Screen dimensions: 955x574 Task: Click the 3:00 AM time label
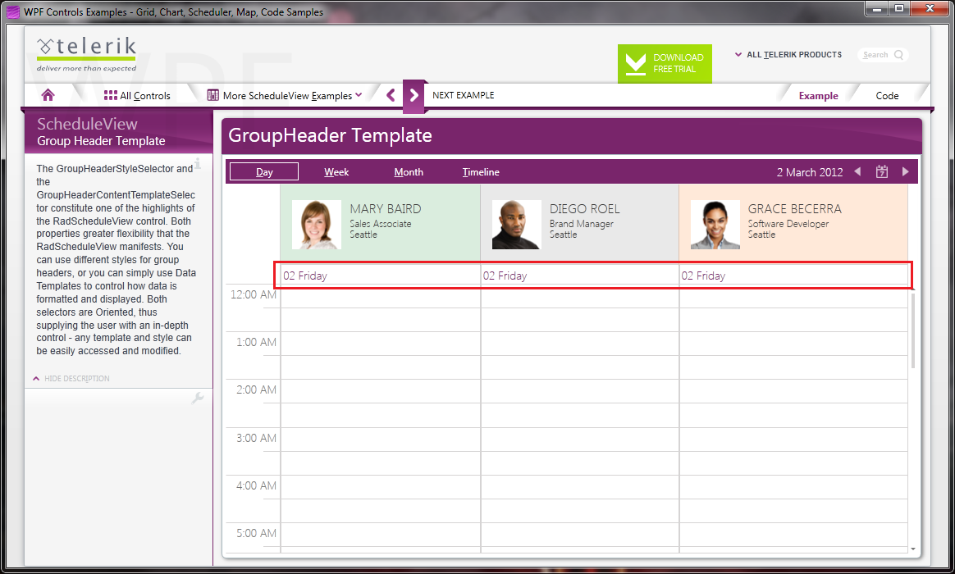[x=257, y=438]
